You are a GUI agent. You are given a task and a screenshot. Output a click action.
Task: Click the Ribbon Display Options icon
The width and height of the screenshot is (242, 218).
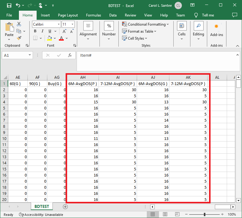point(192,5)
